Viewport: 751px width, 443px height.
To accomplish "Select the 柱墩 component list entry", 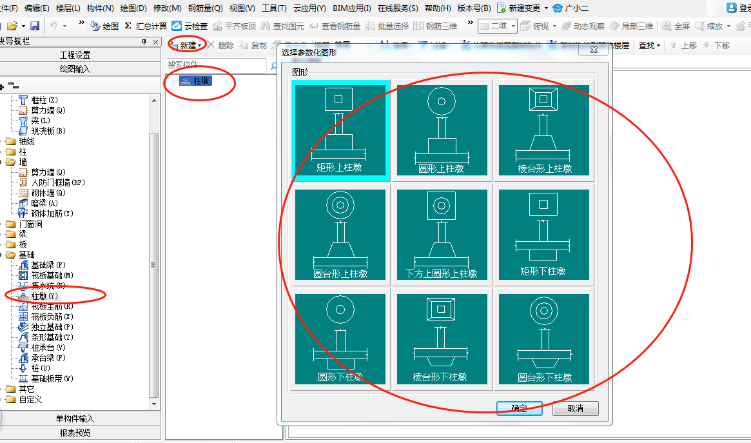I will point(197,81).
